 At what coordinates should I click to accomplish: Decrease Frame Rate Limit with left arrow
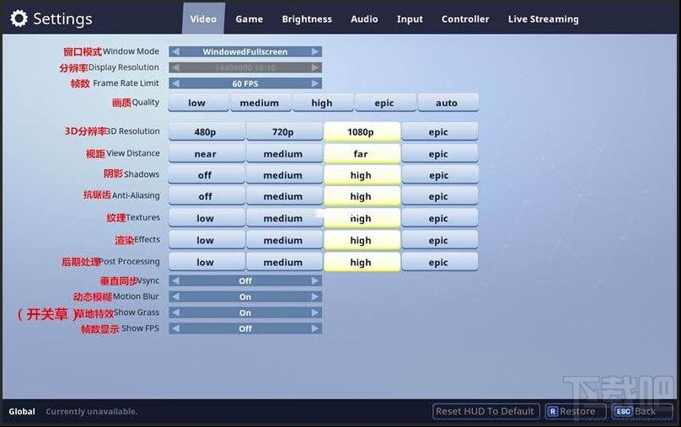[x=175, y=83]
